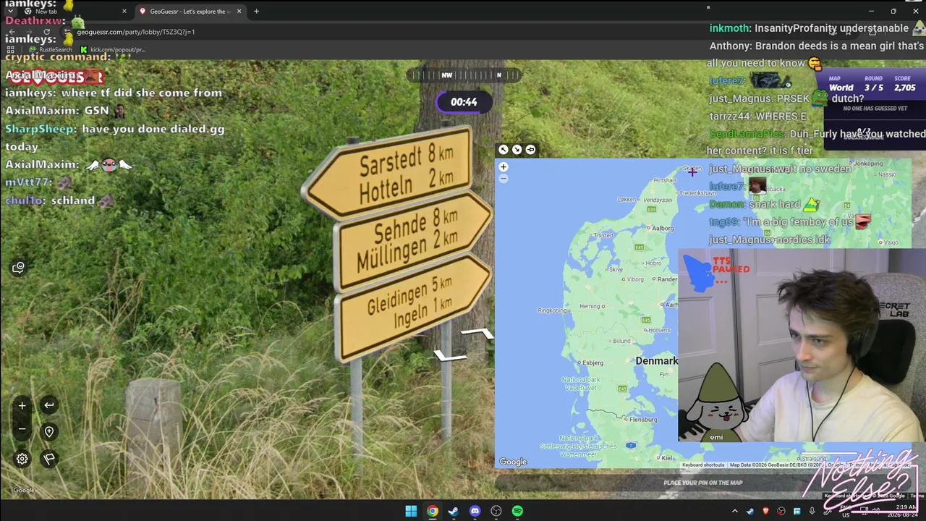
Task: Click Thisted on the guess map
Action: coord(603,235)
